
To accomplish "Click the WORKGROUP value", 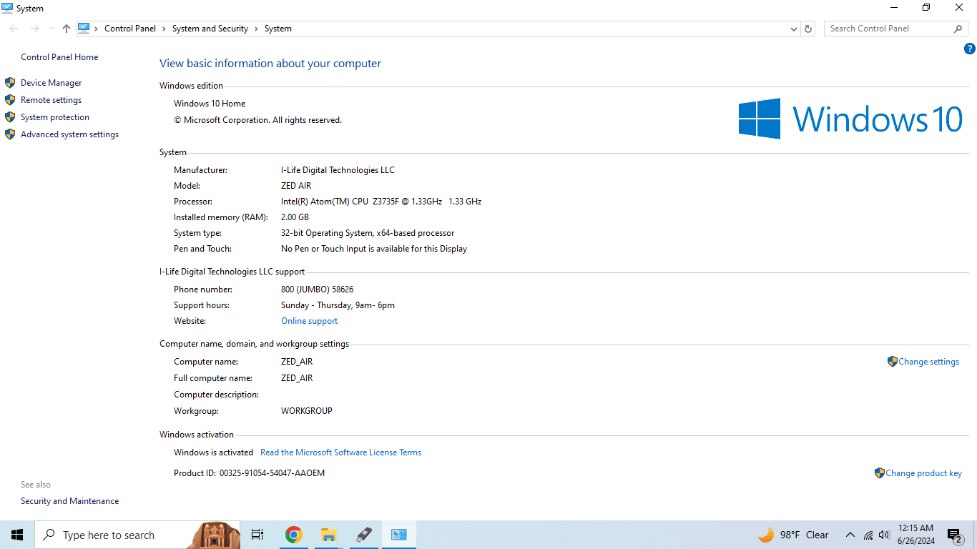I will (x=307, y=411).
